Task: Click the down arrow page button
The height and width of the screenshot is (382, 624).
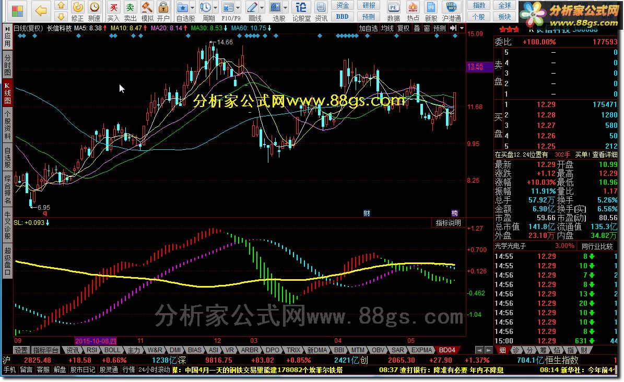Action: [61, 17]
